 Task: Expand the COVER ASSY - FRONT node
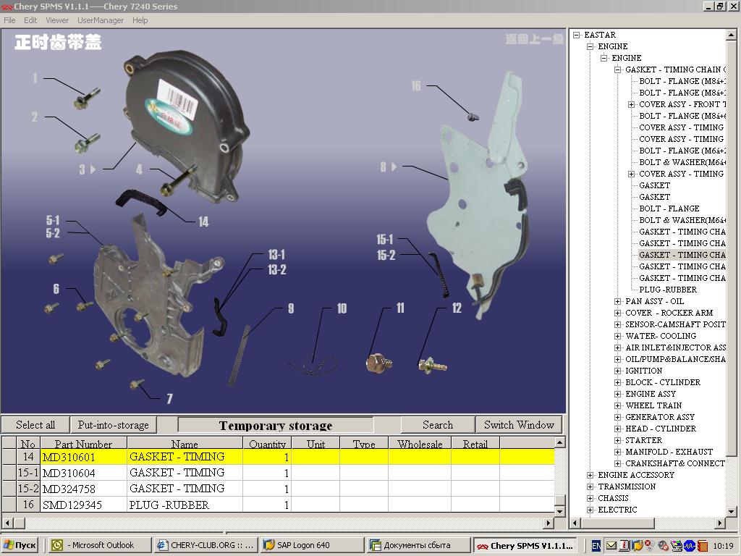point(631,104)
